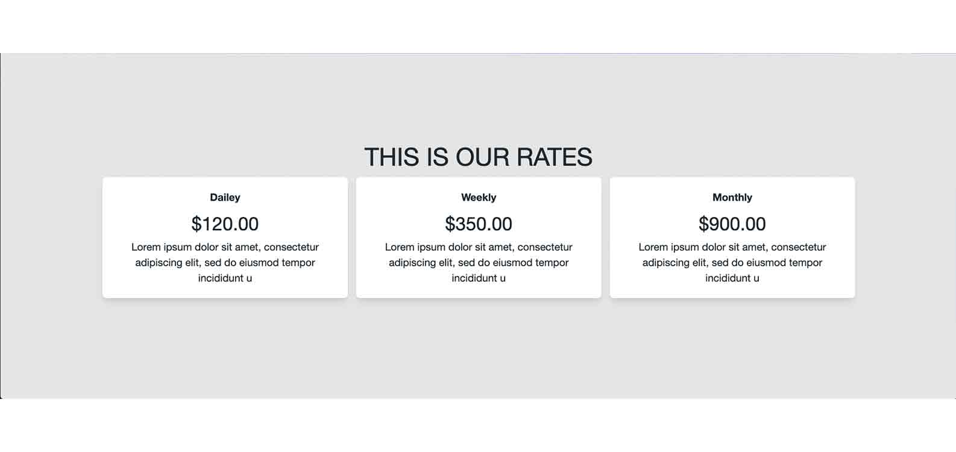Select the "Dailey" card title

tap(225, 198)
